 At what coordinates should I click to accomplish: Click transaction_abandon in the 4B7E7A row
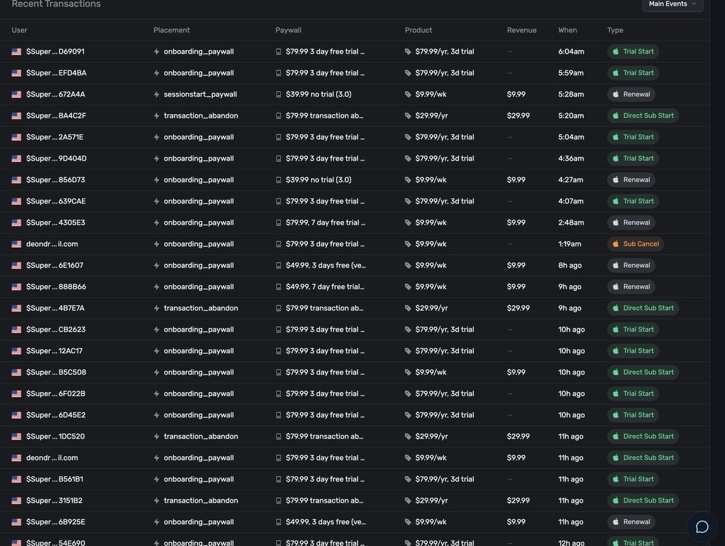point(201,308)
